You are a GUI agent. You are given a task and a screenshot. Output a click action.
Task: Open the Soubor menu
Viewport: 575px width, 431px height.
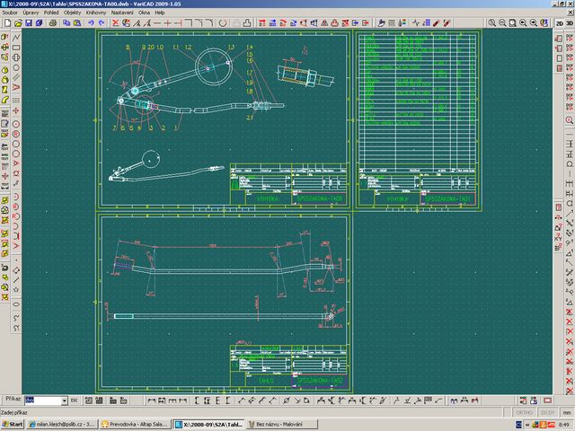click(x=10, y=13)
